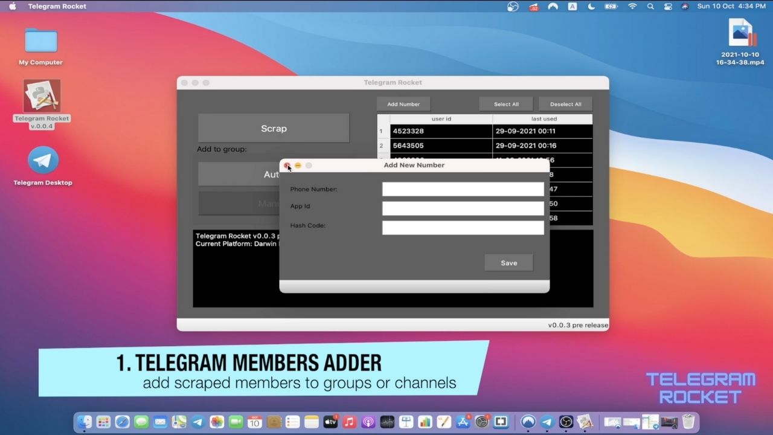Open the App Store dock icon
The height and width of the screenshot is (435, 773).
tap(463, 422)
